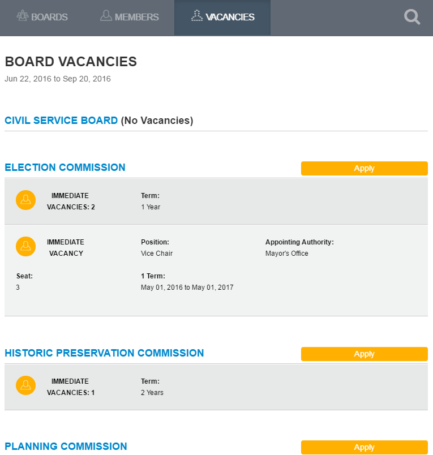Open search with the magnifying glass icon

coord(412,17)
